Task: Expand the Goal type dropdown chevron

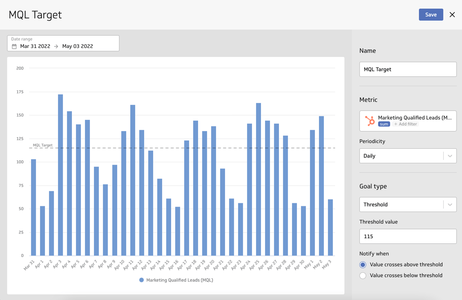Action: (x=450, y=205)
